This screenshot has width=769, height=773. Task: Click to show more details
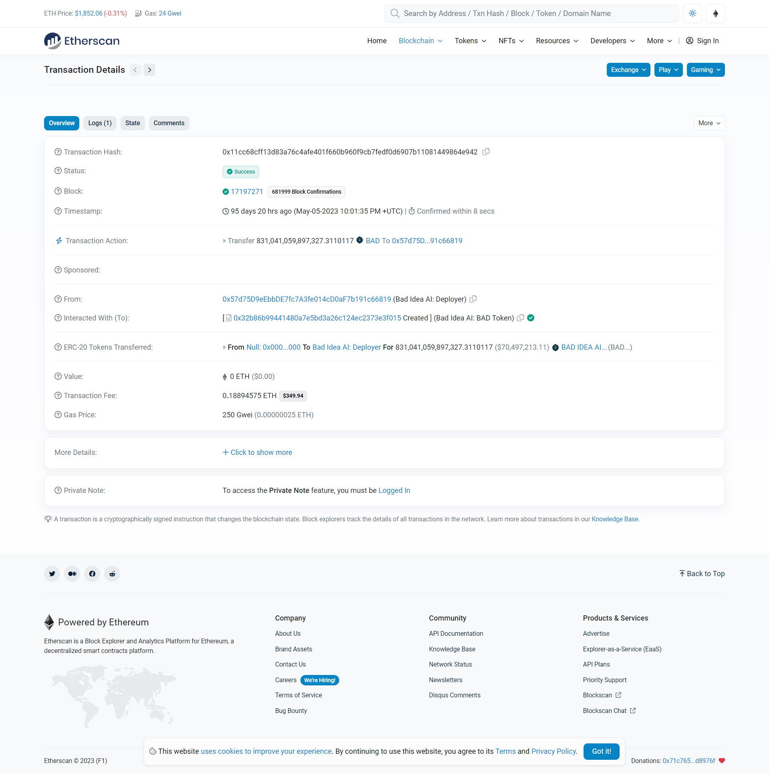click(257, 453)
